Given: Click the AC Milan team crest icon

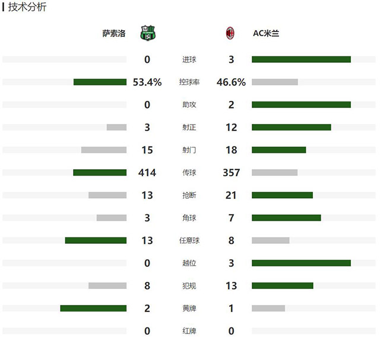Looking at the screenshot, I should click(x=230, y=33).
